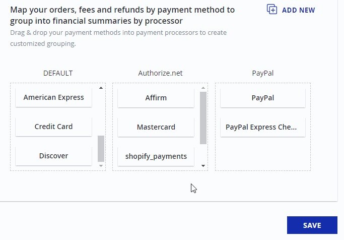Select the Affirm payment method card
The image size is (344, 240).
[x=156, y=98]
